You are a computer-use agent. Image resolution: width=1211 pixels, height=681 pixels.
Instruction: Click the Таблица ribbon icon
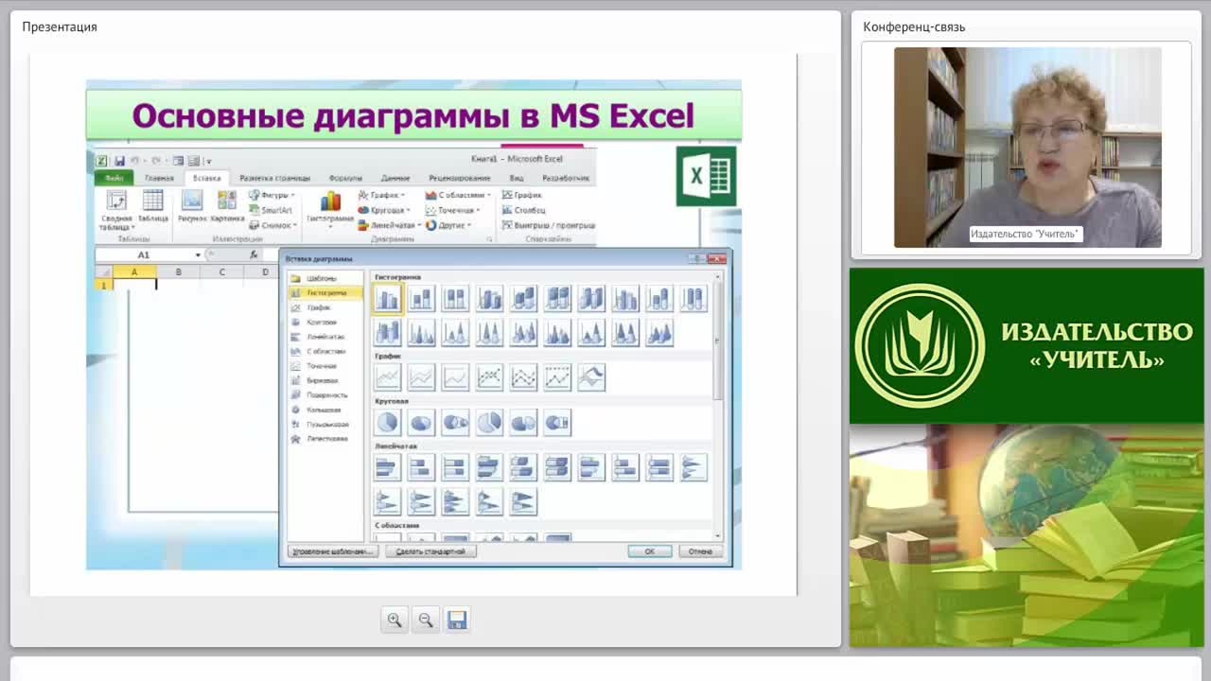pos(152,207)
